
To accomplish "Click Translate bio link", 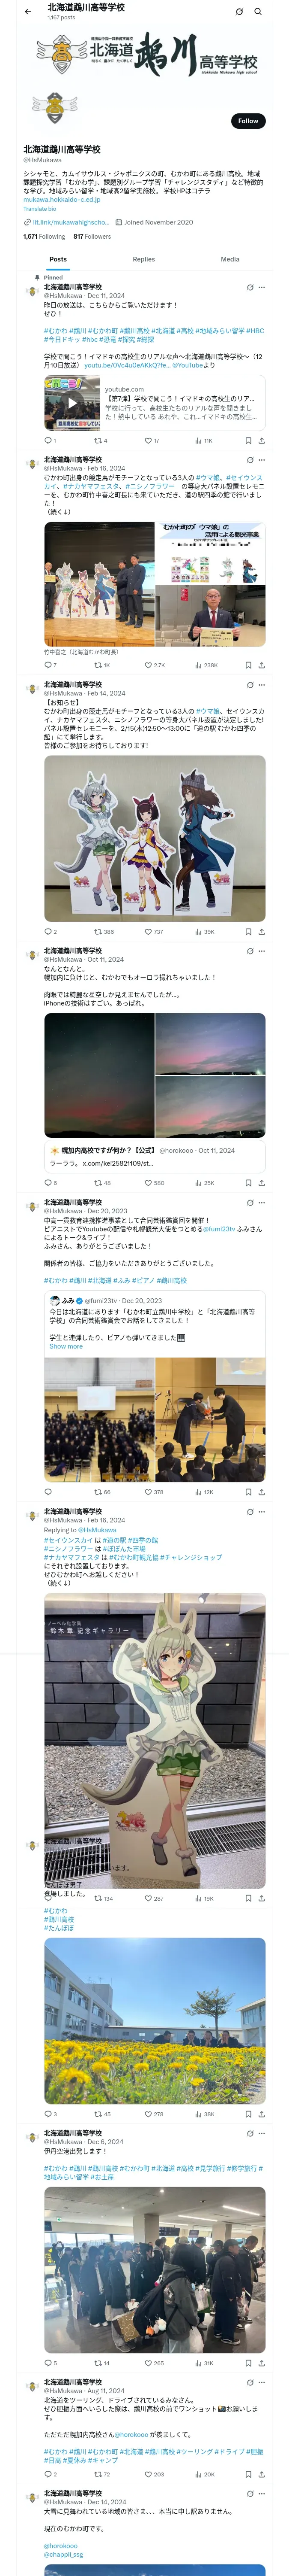I will [41, 209].
